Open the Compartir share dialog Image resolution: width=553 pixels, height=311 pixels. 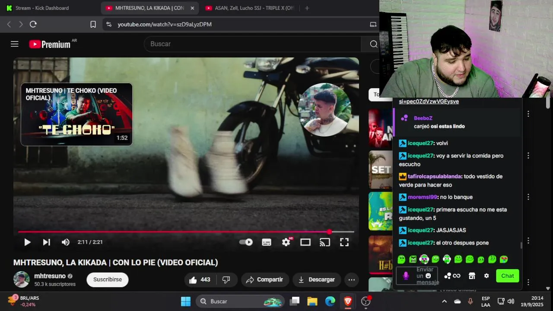[x=264, y=280]
